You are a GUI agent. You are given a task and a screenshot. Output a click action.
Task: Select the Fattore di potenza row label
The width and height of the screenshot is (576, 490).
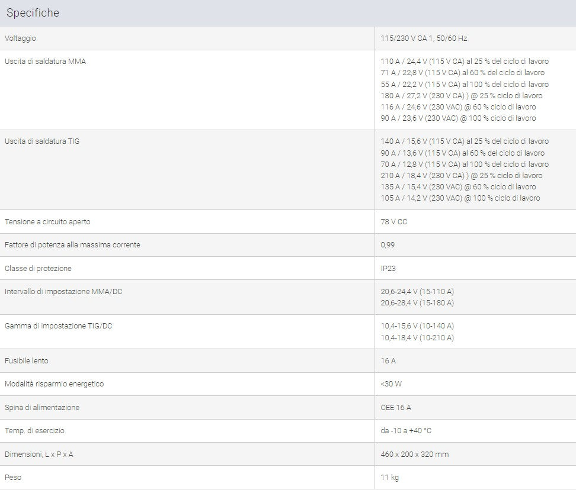point(72,244)
